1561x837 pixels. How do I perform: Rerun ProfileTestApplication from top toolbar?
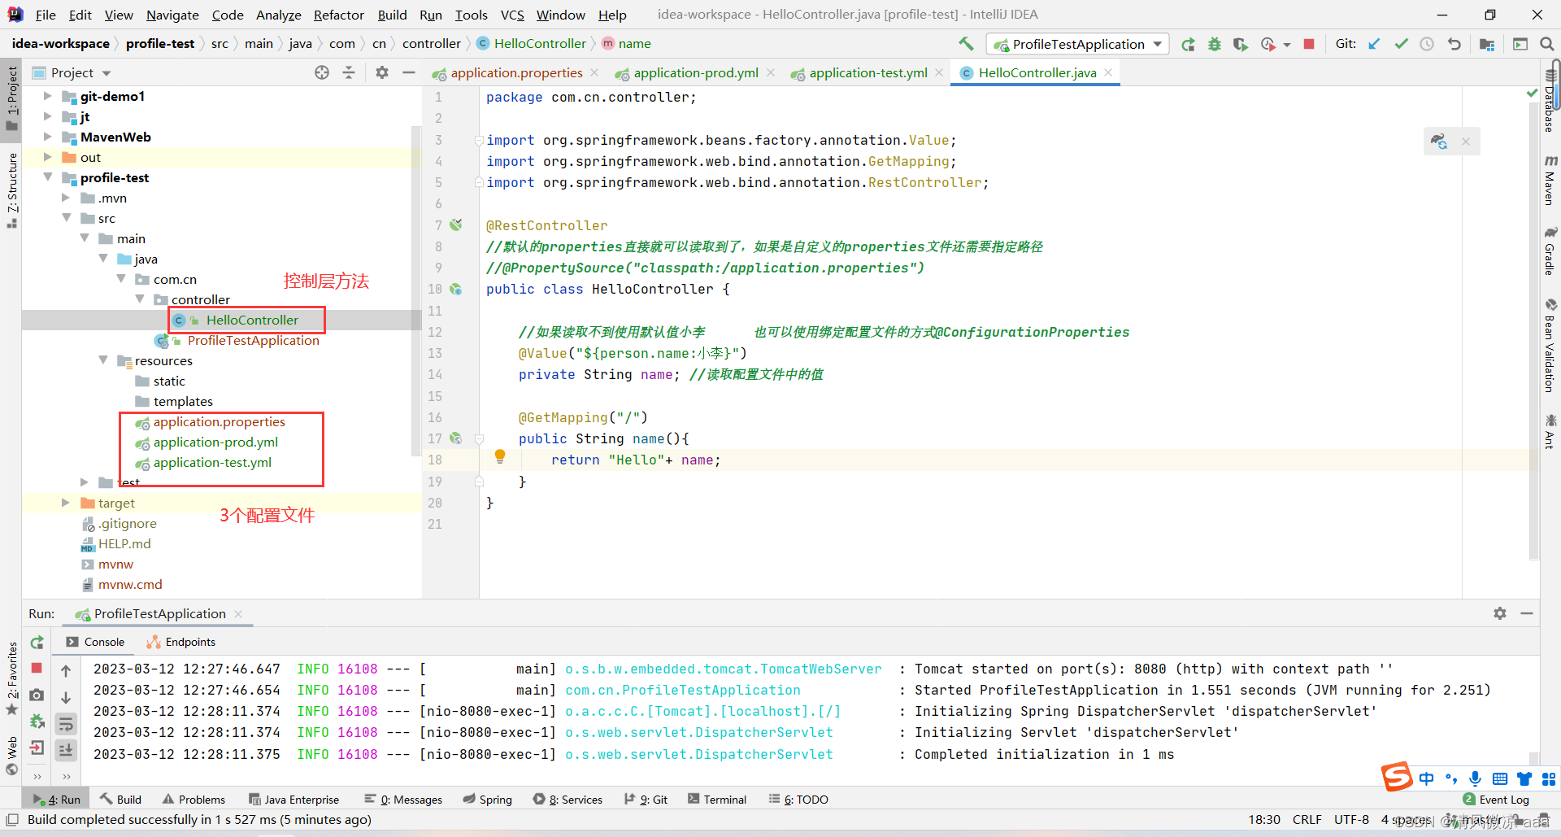[x=1188, y=44]
